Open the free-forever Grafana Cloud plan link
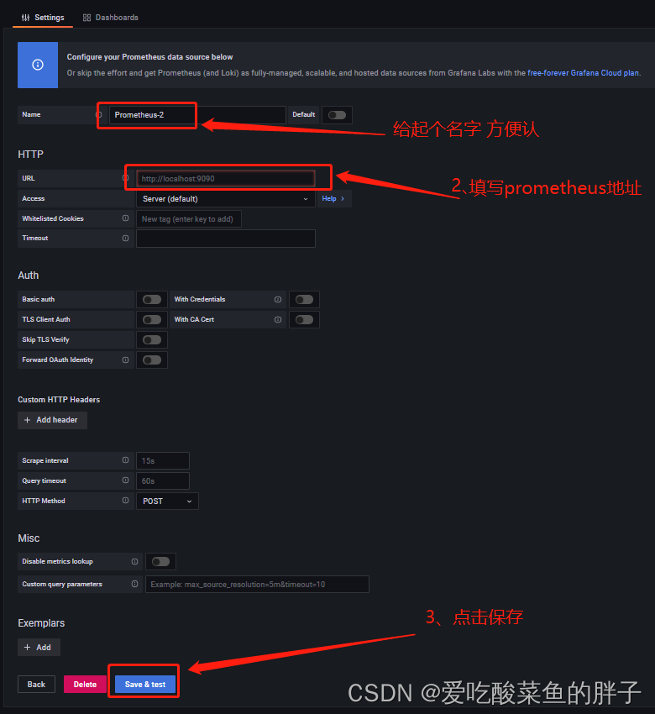Screen dimensions: 655x714 point(583,73)
